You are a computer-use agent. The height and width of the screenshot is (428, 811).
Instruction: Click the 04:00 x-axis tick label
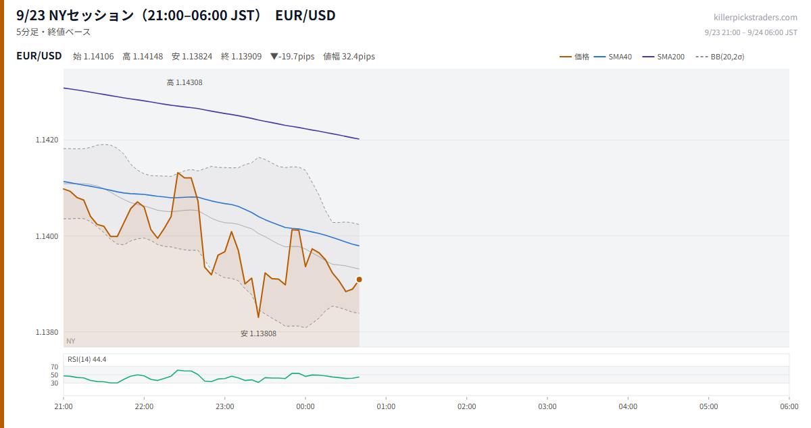pos(628,406)
